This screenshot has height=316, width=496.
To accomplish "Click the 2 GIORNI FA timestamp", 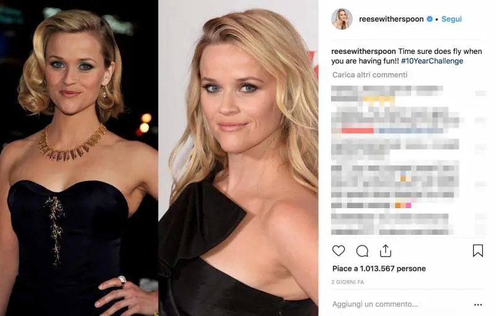I will pyautogui.click(x=348, y=282).
